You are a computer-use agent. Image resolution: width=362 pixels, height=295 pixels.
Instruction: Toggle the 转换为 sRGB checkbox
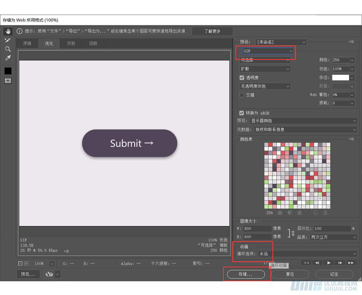(242, 113)
